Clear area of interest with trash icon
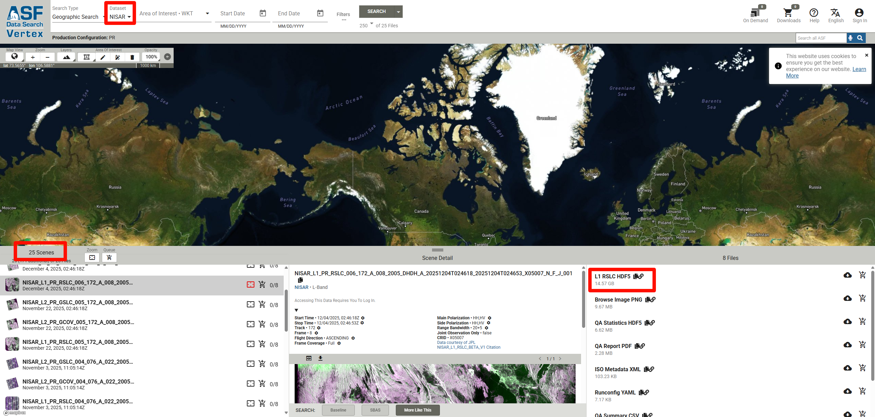 pos(132,57)
